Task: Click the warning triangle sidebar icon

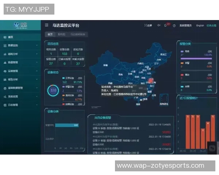Action: (x=5, y=62)
